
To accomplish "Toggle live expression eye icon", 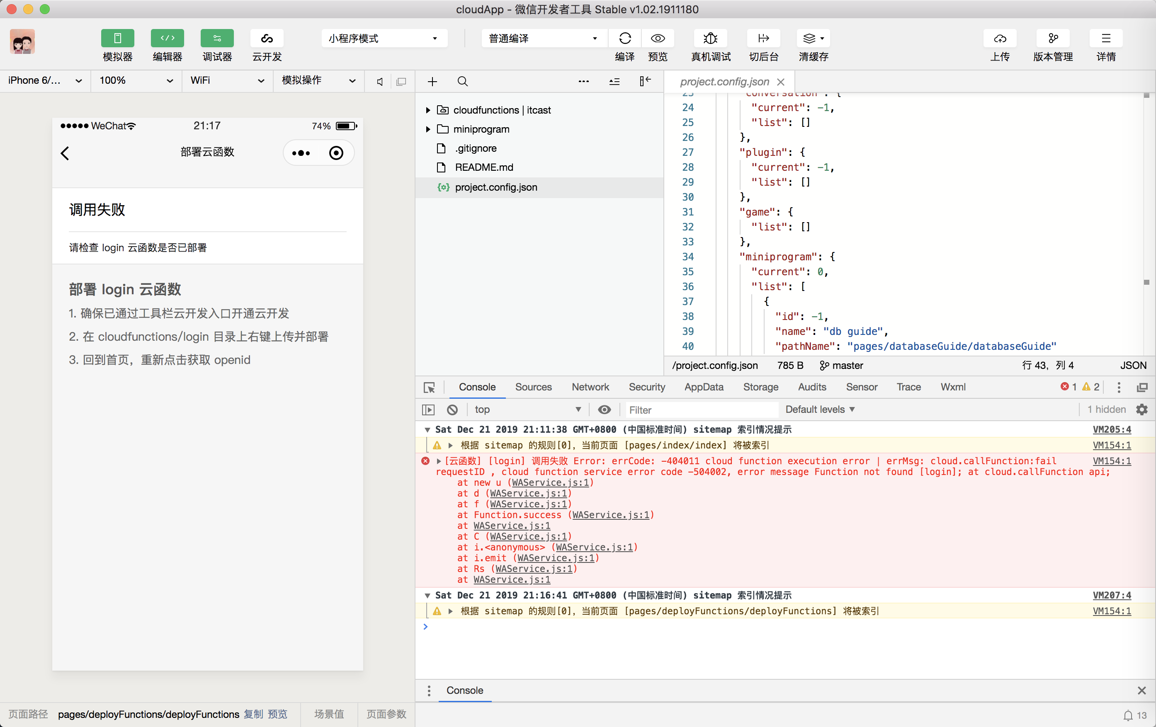I will click(x=605, y=410).
